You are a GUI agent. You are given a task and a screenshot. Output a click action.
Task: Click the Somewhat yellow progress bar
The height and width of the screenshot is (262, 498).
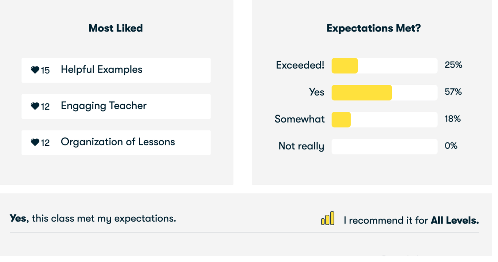pyautogui.click(x=341, y=119)
